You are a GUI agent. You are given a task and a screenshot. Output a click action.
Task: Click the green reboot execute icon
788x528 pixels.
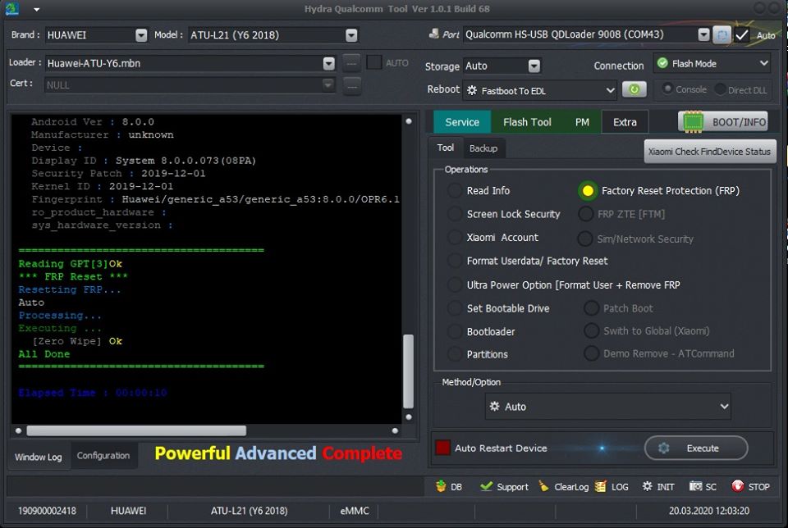coord(635,89)
